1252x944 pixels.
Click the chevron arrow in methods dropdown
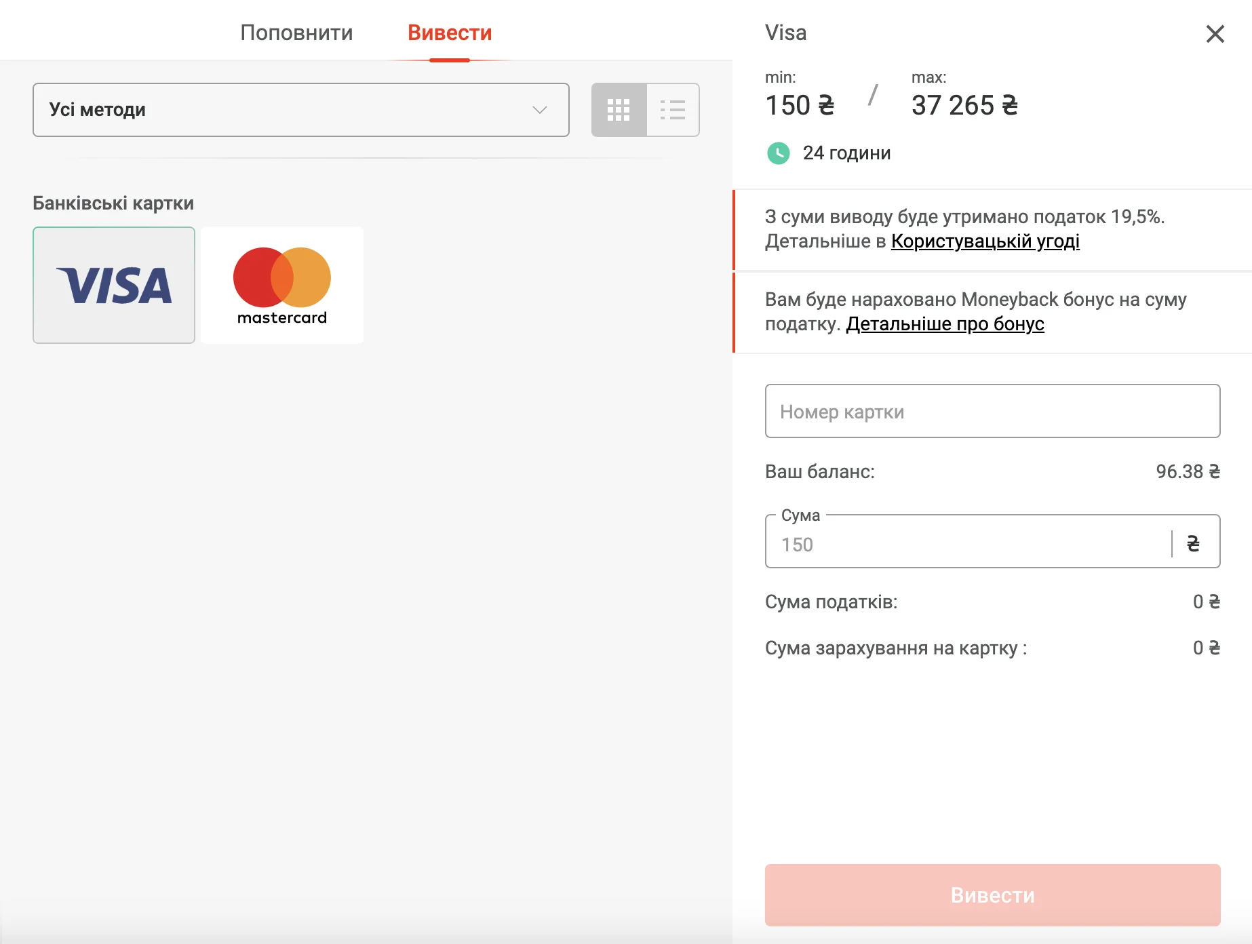point(540,110)
